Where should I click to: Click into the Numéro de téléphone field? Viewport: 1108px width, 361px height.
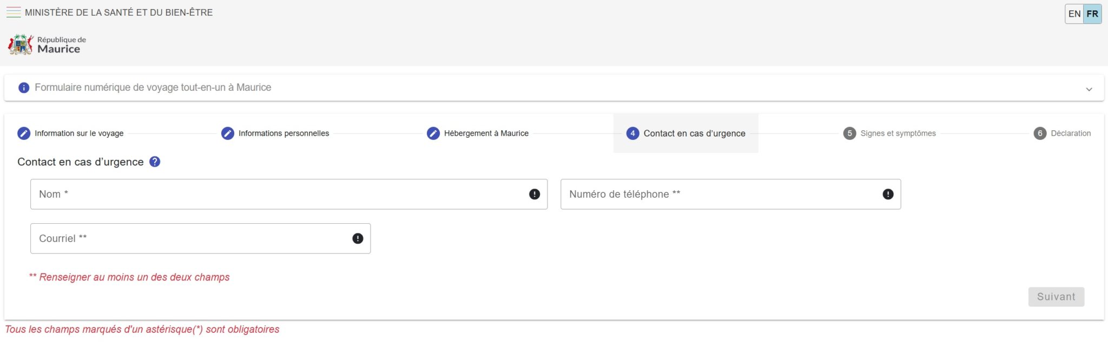coord(720,194)
